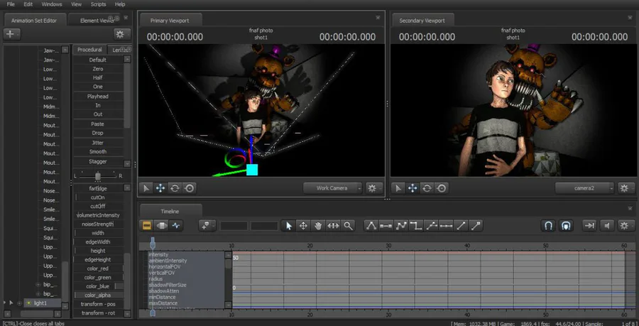Open the File menu
This screenshot has height=326, width=639.
pos(11,4)
